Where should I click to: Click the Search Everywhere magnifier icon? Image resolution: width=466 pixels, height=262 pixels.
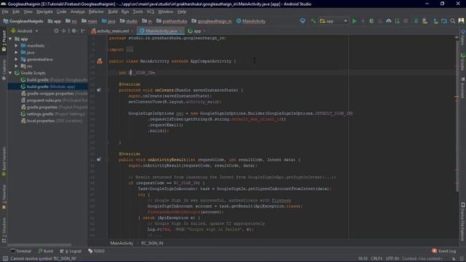452,21
